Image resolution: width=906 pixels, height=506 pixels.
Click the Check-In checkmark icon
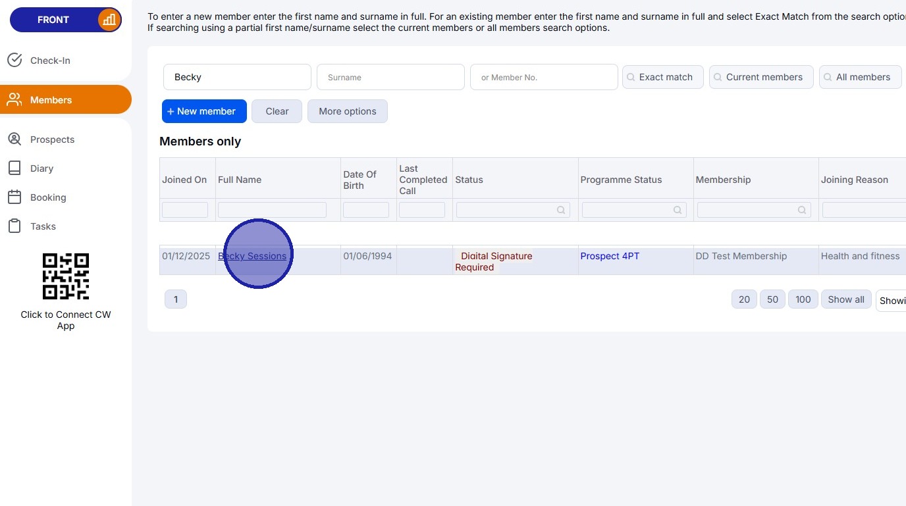(15, 60)
